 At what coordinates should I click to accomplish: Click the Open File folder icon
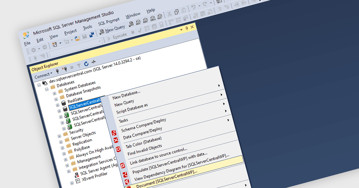[77, 38]
